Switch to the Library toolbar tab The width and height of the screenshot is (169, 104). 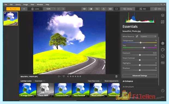[128, 9]
